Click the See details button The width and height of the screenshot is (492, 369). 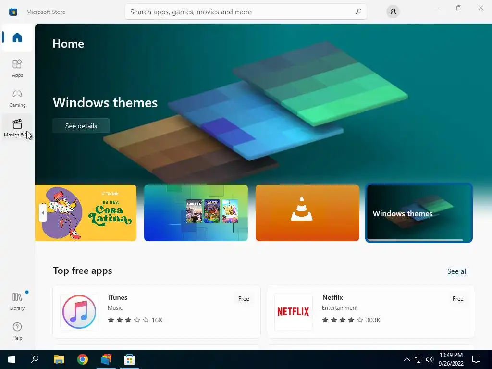point(81,126)
